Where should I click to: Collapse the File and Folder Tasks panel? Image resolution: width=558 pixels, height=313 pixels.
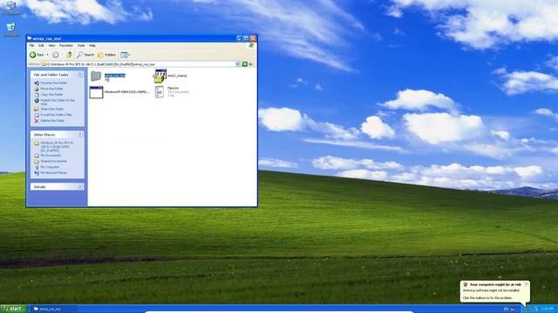80,75
